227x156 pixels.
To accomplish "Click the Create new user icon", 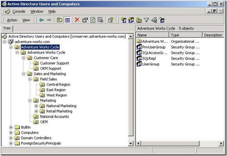I will (x=123, y=20).
